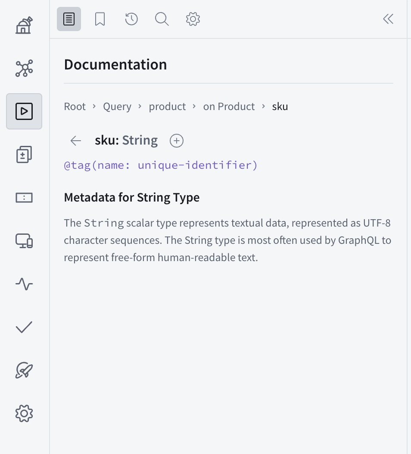Screen dimensions: 411x454
Task: Open the Clients icon in the sidebar
Action: click(24, 241)
